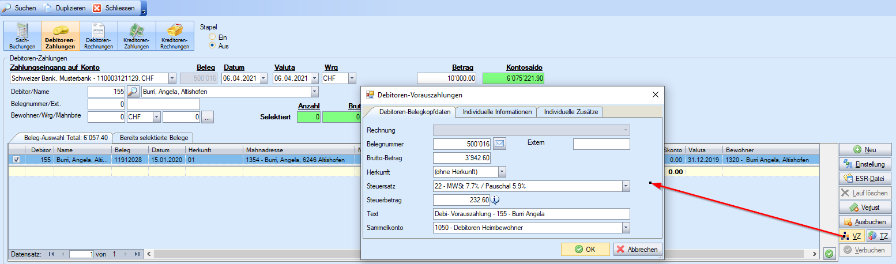The width and height of the screenshot is (896, 264).
Task: Open Datum date picker dropdown
Action: (x=263, y=78)
